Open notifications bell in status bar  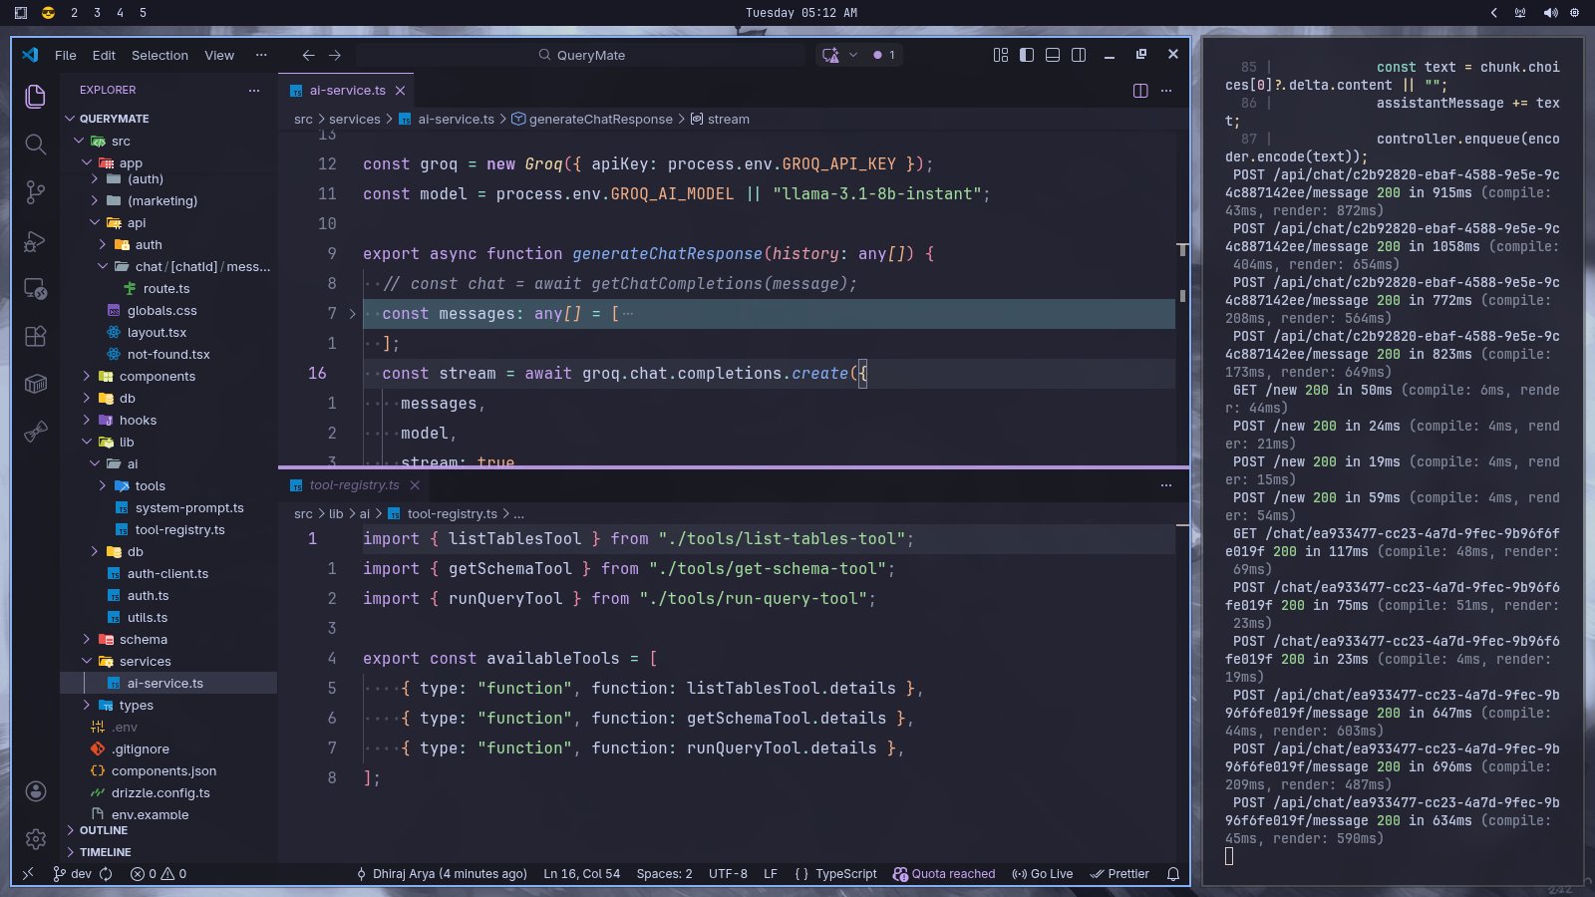pos(1173,874)
